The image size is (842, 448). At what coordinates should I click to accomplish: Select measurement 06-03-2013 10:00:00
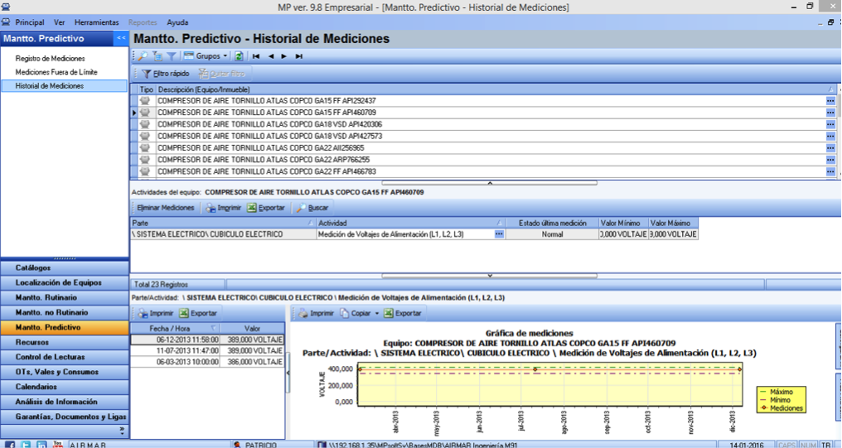click(208, 362)
